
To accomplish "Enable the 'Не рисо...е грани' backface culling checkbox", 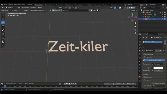I will tap(153, 83).
